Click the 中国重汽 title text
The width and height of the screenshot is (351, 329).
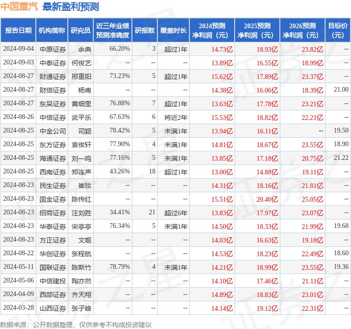19,7
